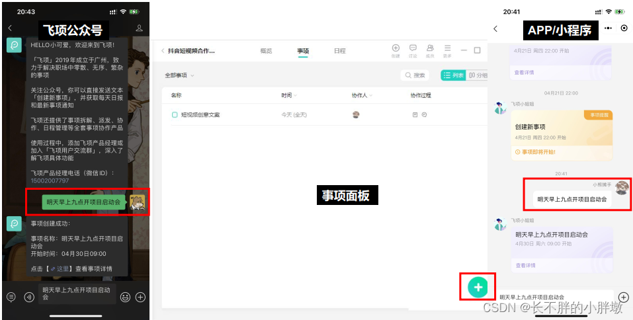Go back in the mini program chat
The height and width of the screenshot is (320, 633).
(x=495, y=28)
